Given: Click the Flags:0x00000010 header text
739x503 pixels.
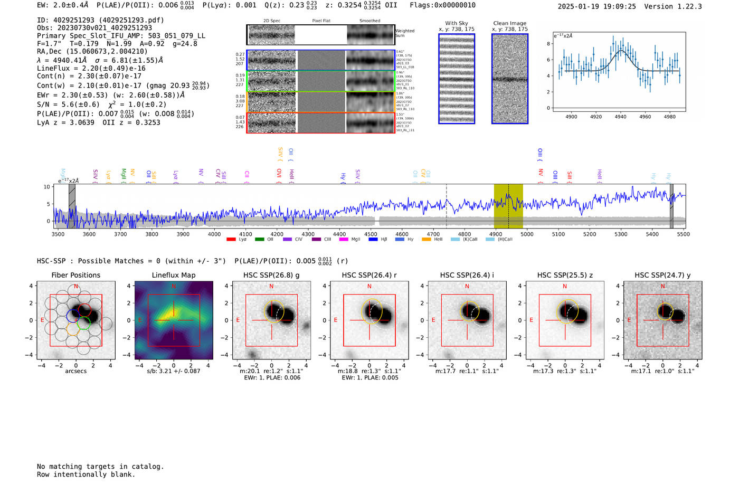Looking at the screenshot, I should (442, 5).
